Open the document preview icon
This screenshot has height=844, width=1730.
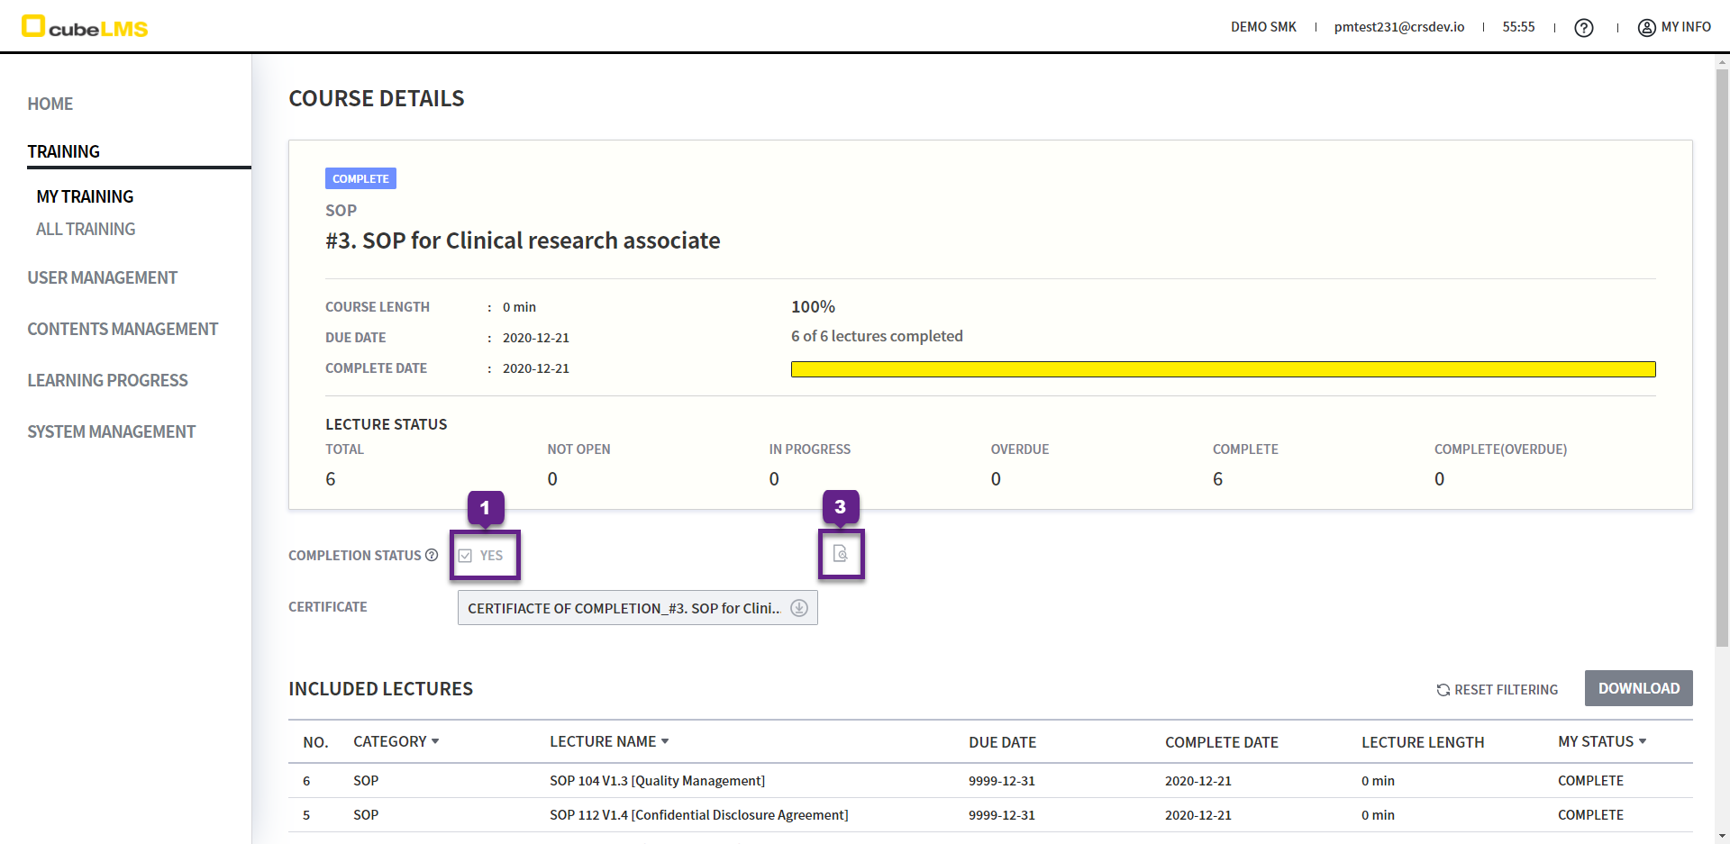(840, 554)
